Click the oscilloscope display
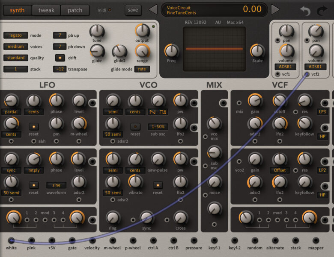 (x=214, y=49)
